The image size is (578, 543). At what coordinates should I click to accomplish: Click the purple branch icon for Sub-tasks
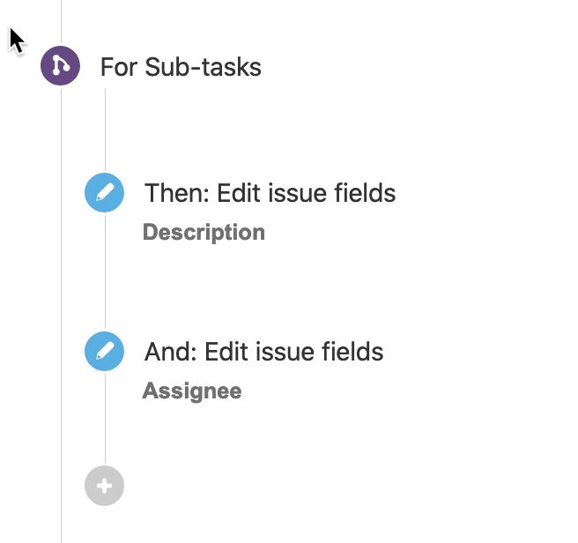[61, 66]
